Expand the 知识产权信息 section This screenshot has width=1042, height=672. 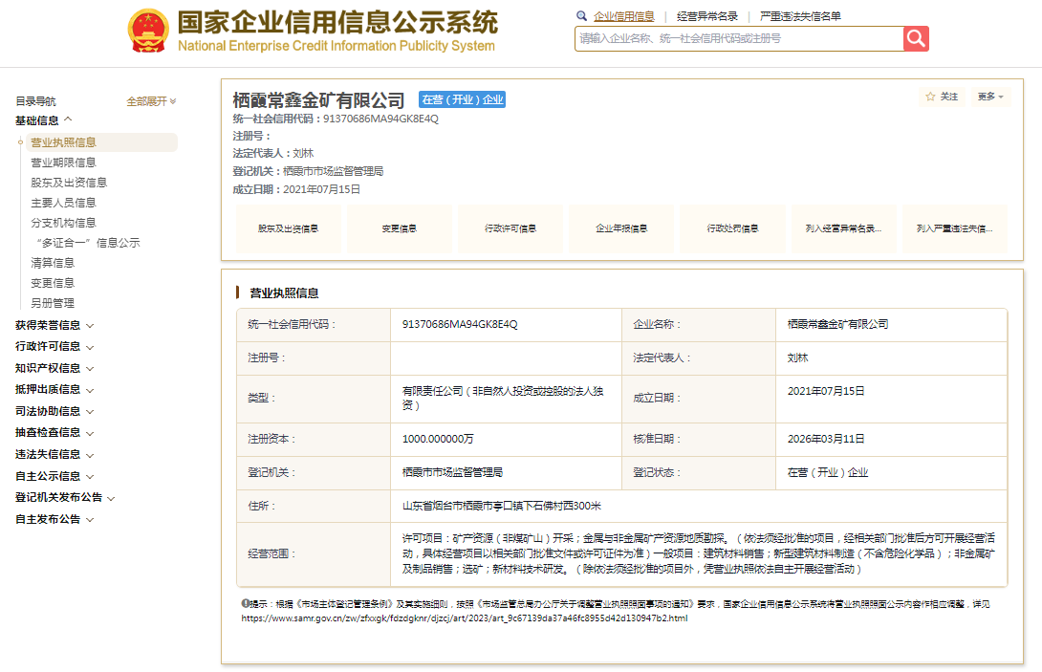(54, 368)
